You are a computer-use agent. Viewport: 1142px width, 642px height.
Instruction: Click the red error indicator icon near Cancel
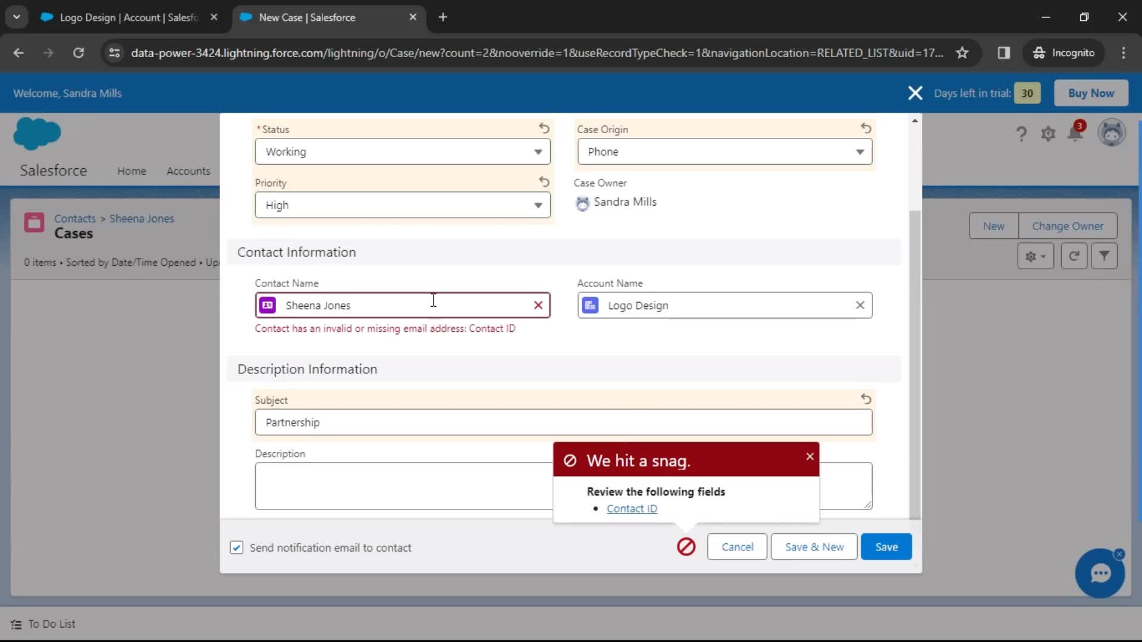tap(686, 547)
